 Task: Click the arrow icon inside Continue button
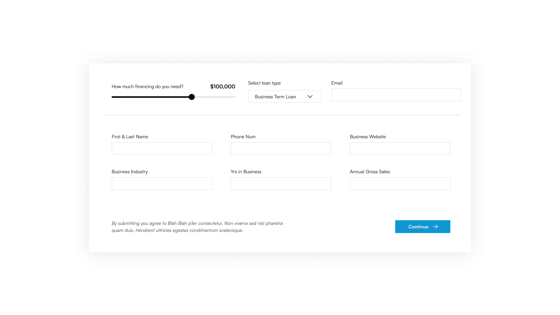click(435, 227)
